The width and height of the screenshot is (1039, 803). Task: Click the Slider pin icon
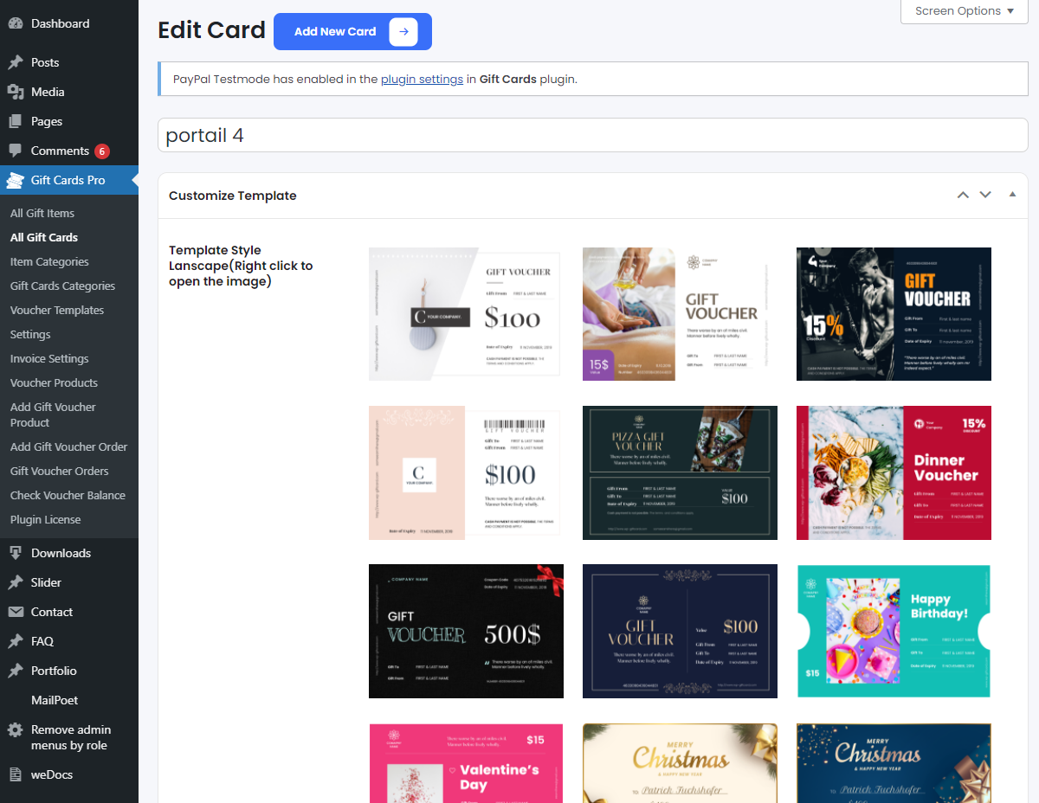pyautogui.click(x=16, y=582)
